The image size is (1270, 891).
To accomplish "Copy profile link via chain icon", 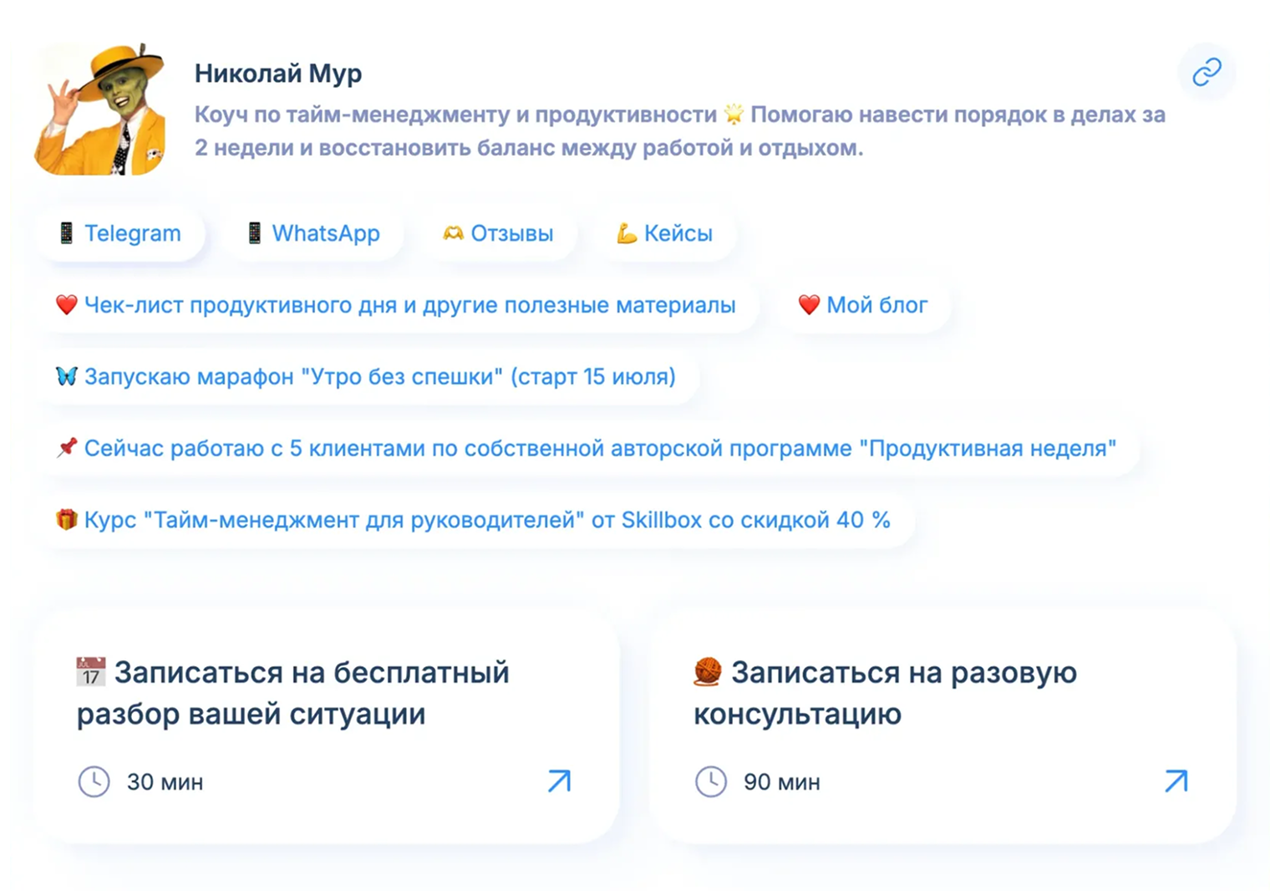I will 1206,72.
